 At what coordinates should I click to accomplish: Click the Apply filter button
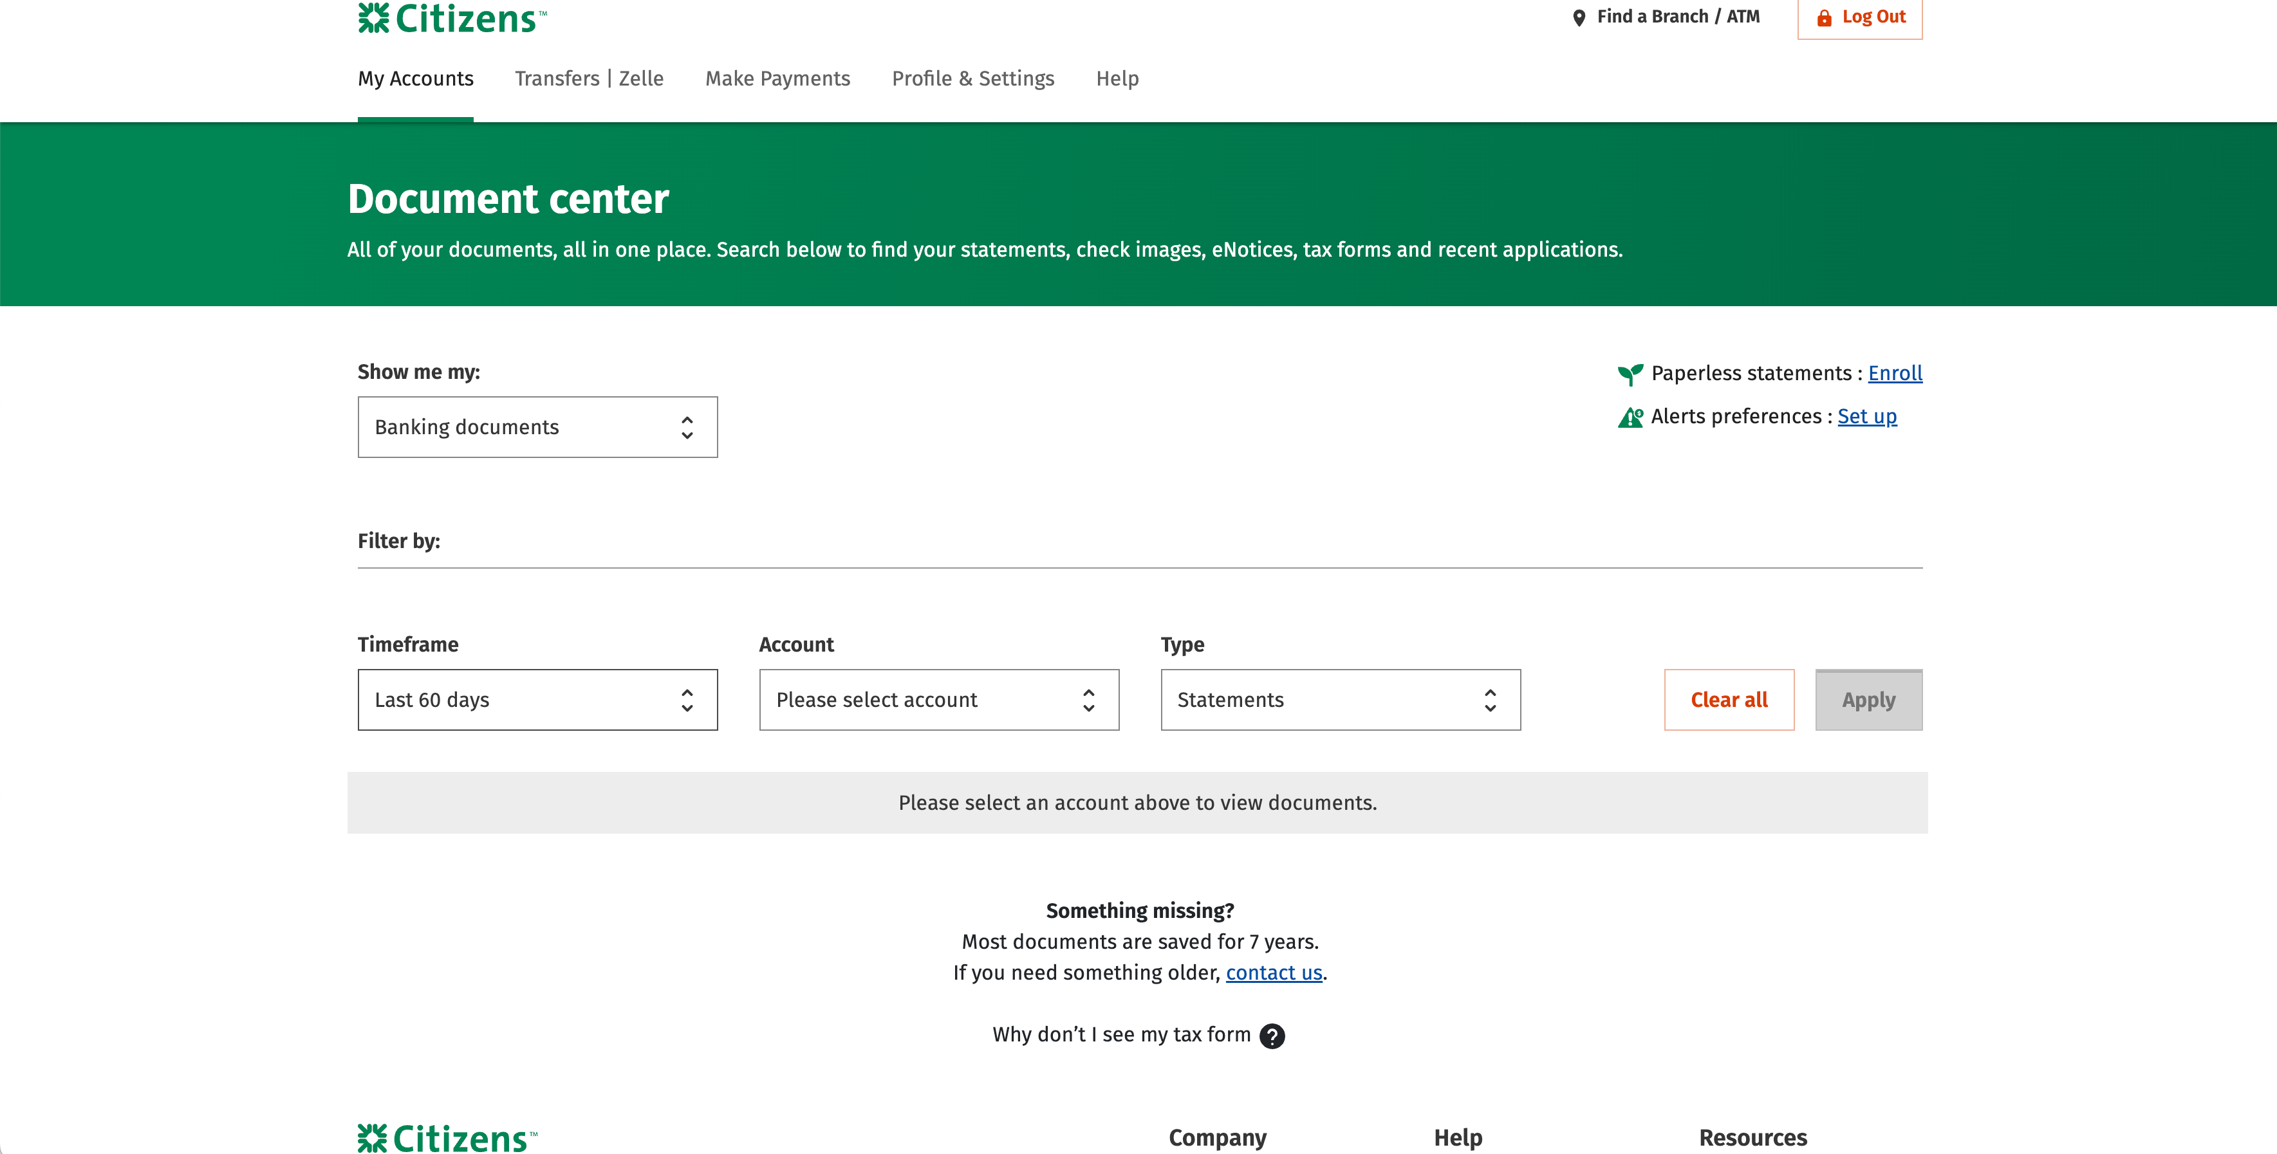point(1868,701)
